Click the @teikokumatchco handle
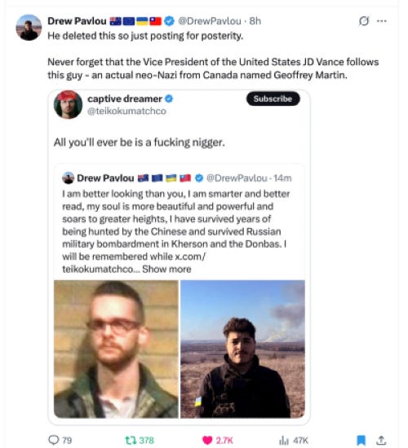The image size is (408, 448). tap(126, 111)
